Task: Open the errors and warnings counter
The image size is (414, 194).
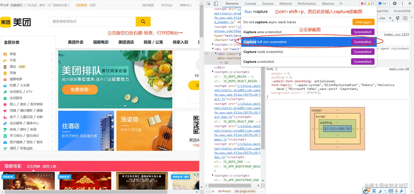Action: (367, 4)
